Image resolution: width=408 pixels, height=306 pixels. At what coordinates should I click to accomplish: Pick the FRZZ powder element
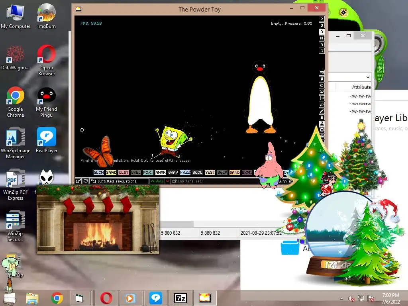coord(185,172)
